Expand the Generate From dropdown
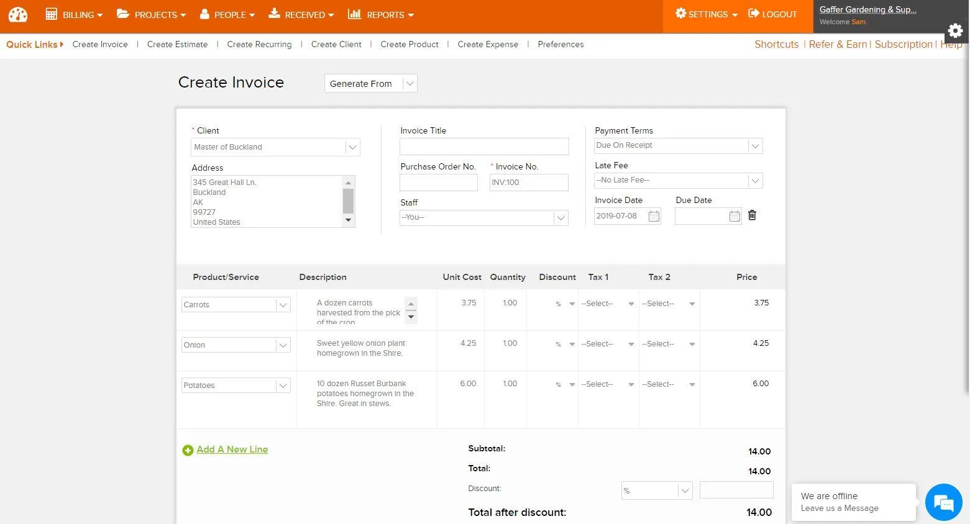 click(x=370, y=83)
